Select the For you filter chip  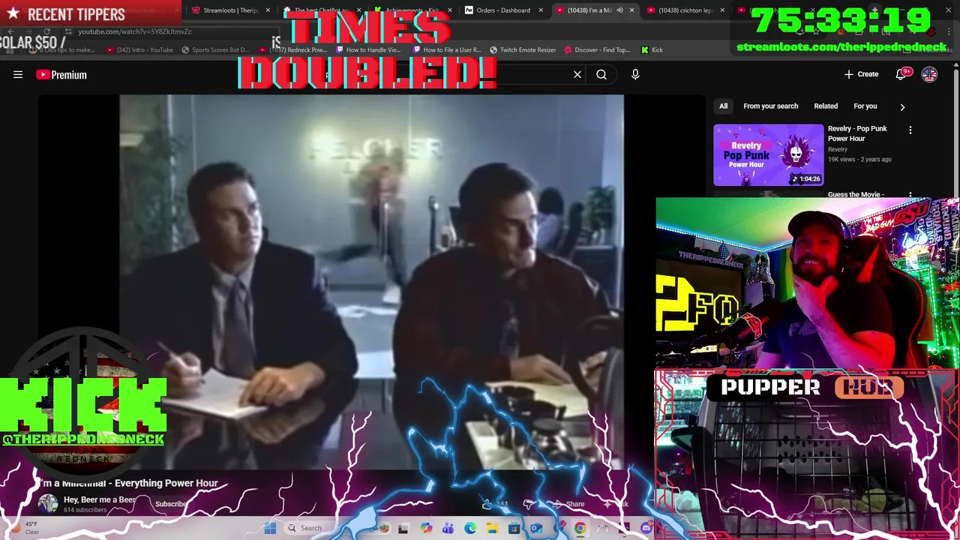[x=865, y=106]
